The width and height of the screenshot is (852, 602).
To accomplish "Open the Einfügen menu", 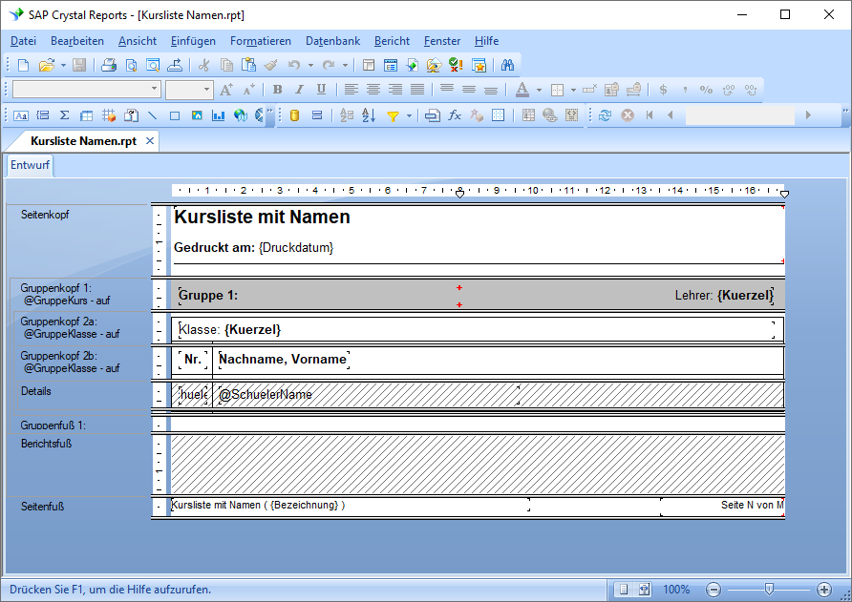I will pyautogui.click(x=193, y=41).
